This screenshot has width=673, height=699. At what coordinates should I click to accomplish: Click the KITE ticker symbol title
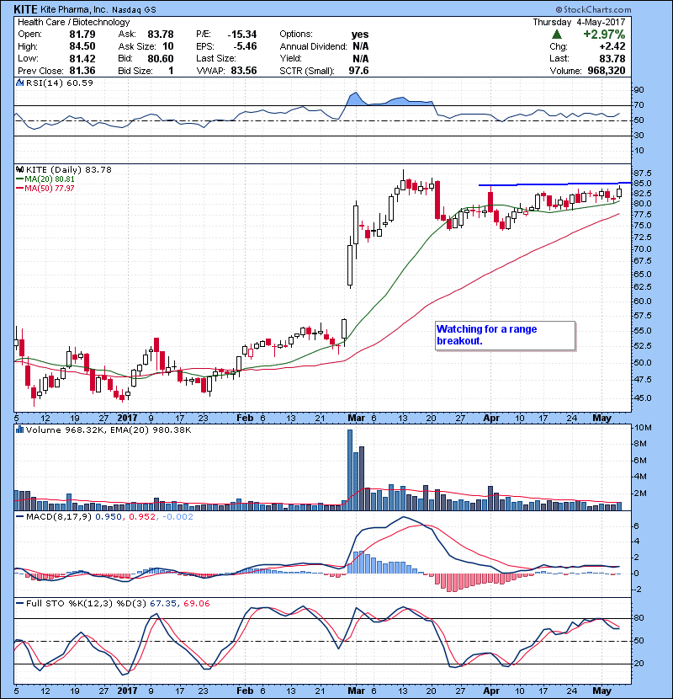(x=25, y=9)
